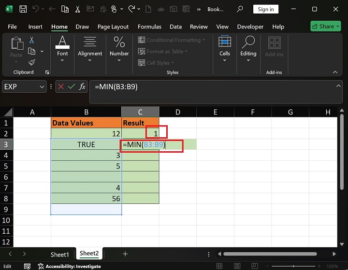Open Insert Function fx dialog
The width and height of the screenshot is (348, 270).
click(x=83, y=86)
